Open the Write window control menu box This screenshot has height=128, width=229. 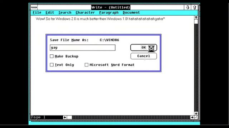tap(34, 7)
